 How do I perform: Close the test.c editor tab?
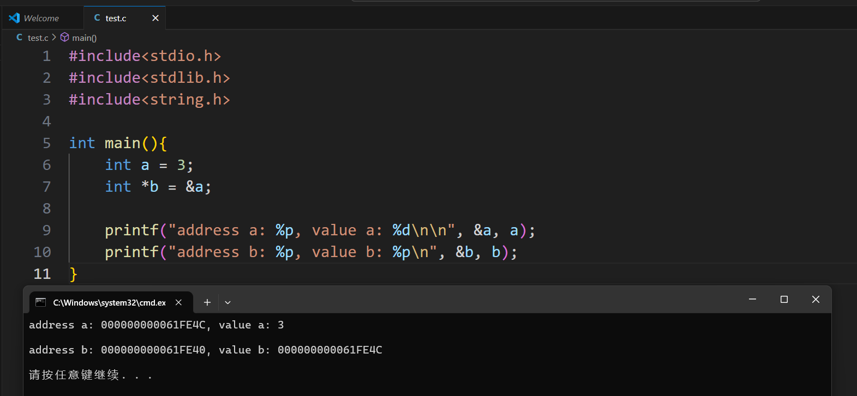pos(155,18)
